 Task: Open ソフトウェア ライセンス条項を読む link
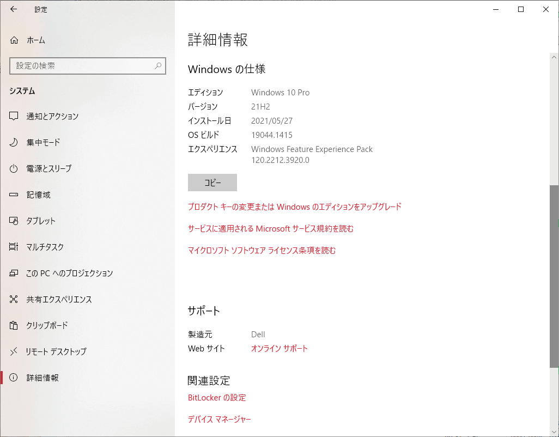click(262, 251)
